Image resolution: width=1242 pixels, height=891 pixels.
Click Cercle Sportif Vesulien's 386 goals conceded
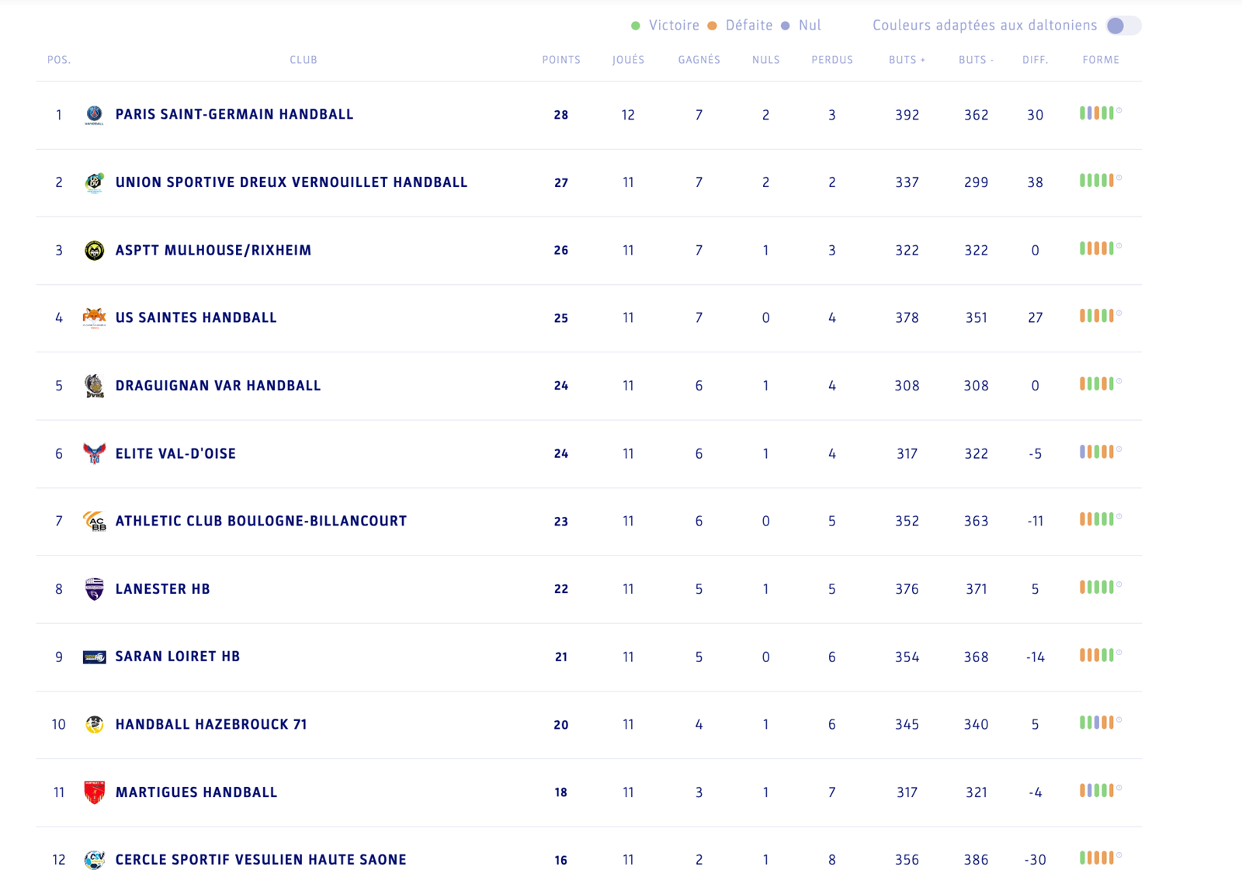pyautogui.click(x=976, y=860)
